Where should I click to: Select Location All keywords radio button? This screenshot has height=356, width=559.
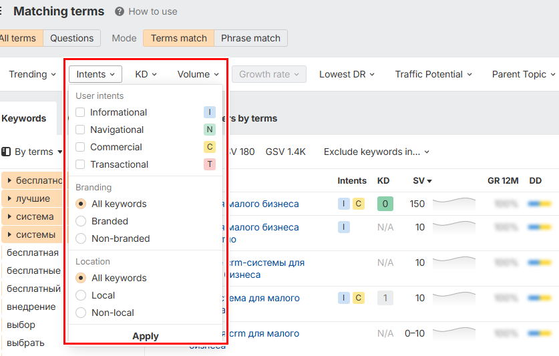point(81,278)
